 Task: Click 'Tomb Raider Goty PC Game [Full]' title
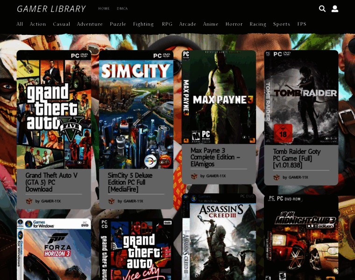(297, 158)
